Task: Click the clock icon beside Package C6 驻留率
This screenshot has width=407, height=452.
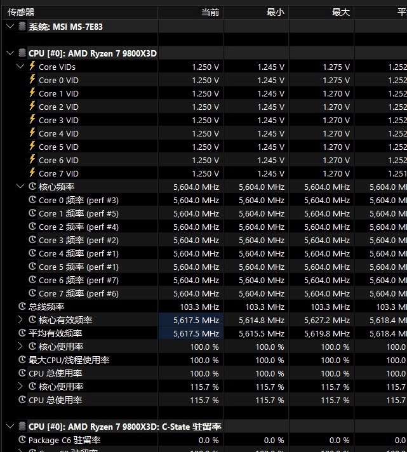Action: (x=22, y=439)
